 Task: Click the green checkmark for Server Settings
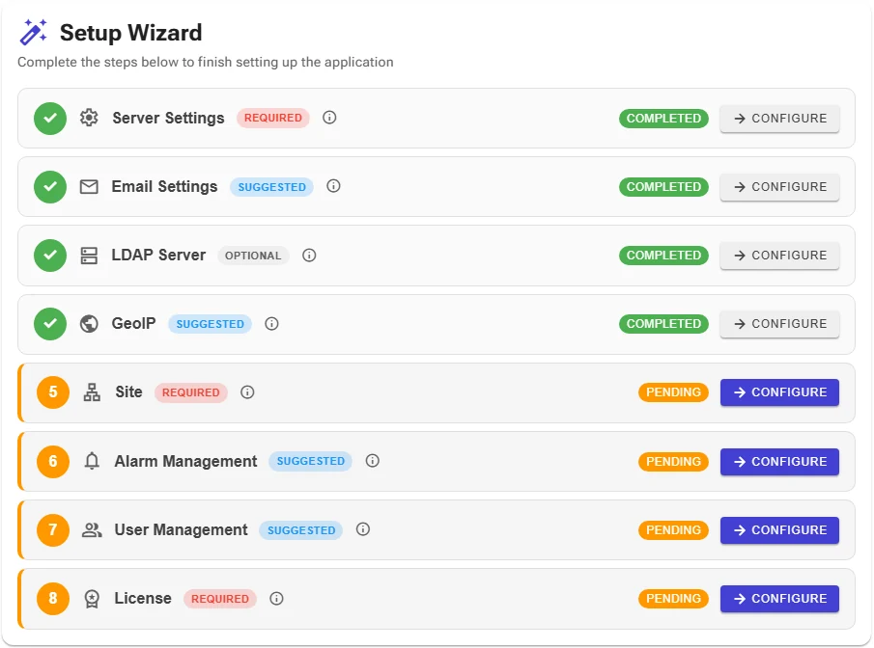(50, 118)
